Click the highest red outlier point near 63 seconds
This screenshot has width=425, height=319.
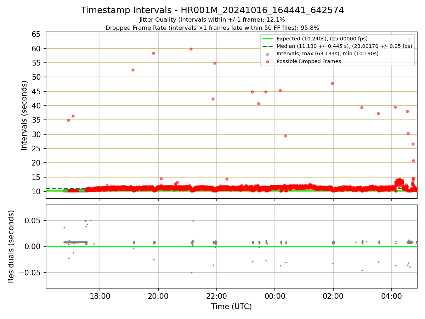[409, 39]
